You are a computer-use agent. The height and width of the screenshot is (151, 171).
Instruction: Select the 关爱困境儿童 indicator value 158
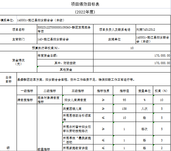pos(124,108)
